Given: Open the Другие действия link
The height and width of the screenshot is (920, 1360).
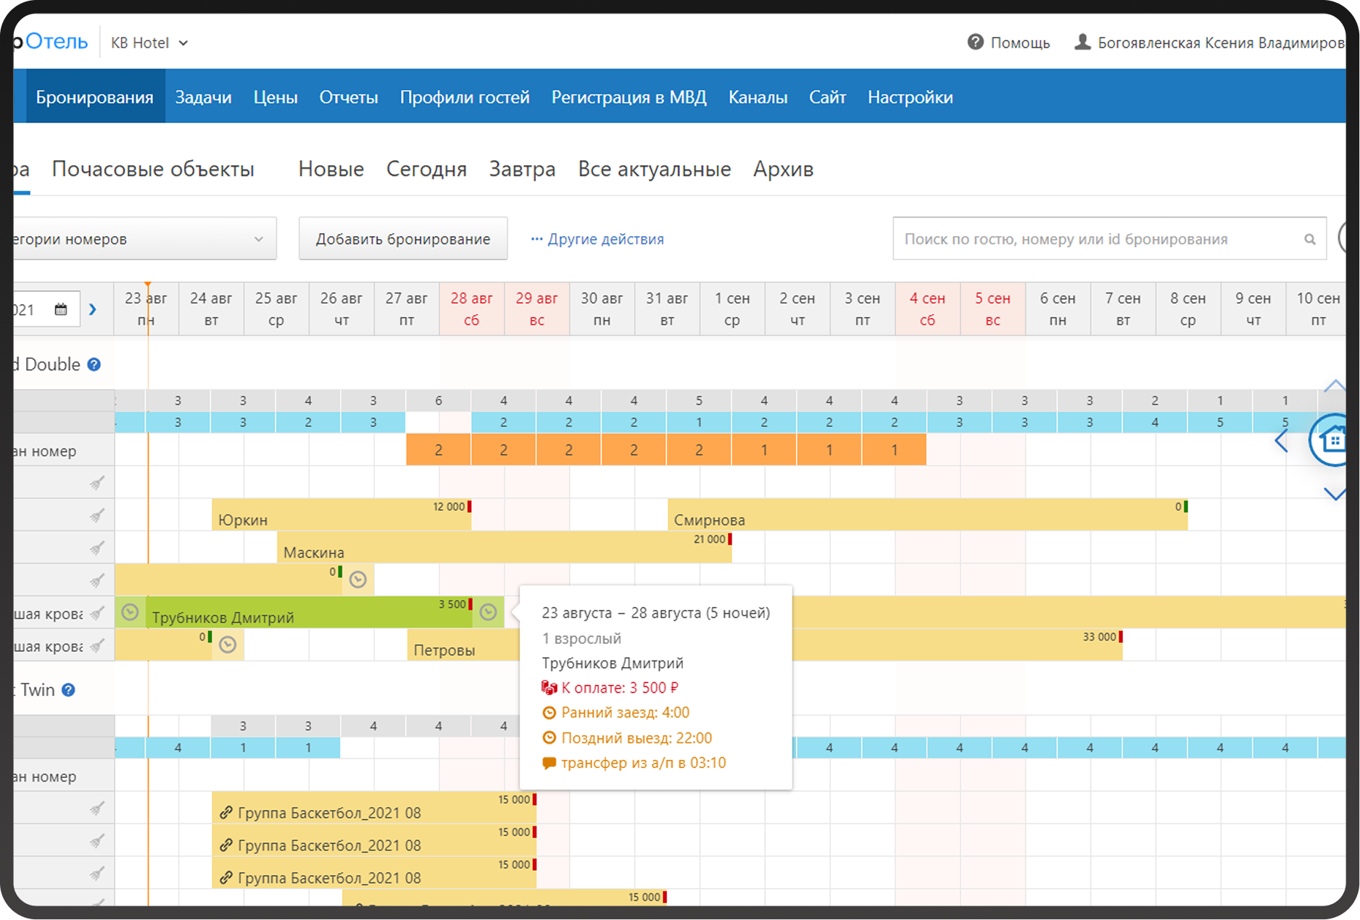Looking at the screenshot, I should click(597, 239).
